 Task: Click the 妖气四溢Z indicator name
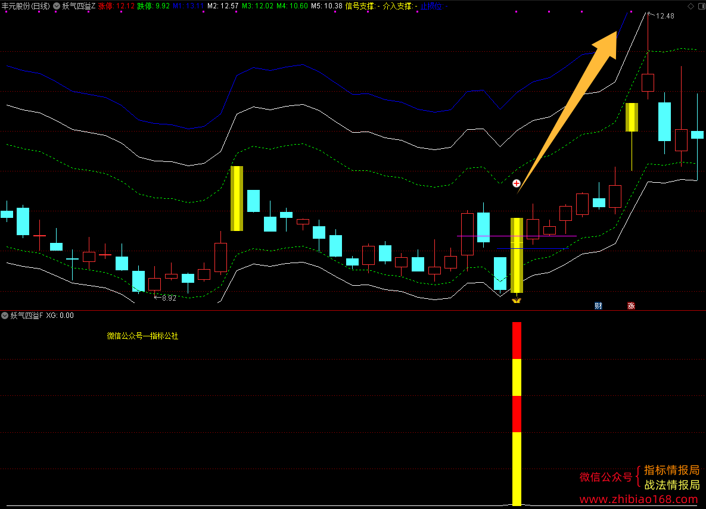[79, 6]
